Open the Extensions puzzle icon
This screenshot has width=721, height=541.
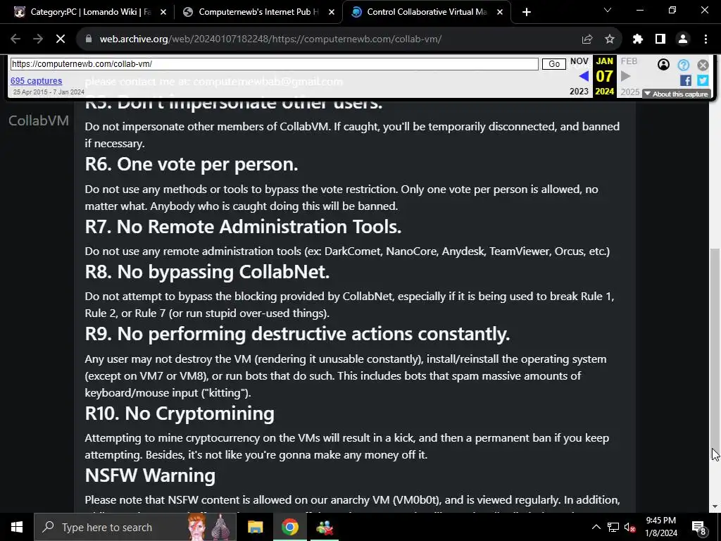pyautogui.click(x=637, y=39)
